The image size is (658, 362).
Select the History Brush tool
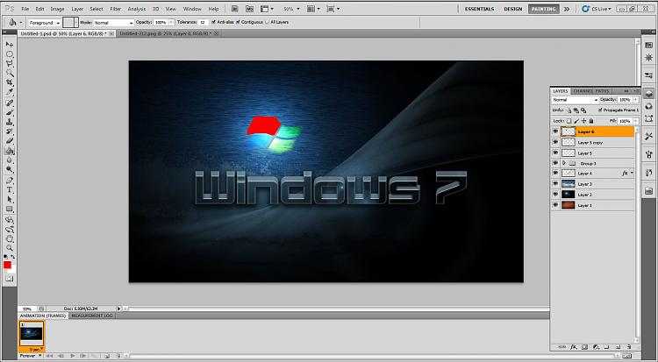pos(10,131)
